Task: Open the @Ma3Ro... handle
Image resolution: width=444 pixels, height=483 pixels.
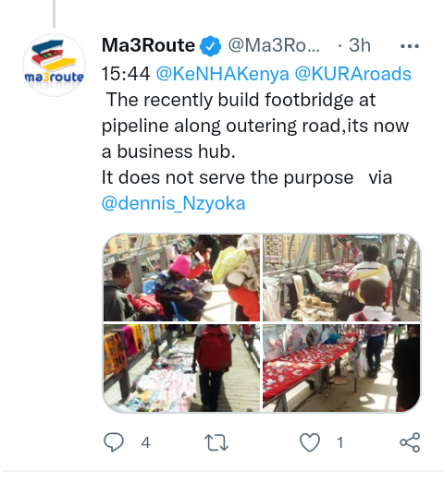Action: pyautogui.click(x=274, y=45)
